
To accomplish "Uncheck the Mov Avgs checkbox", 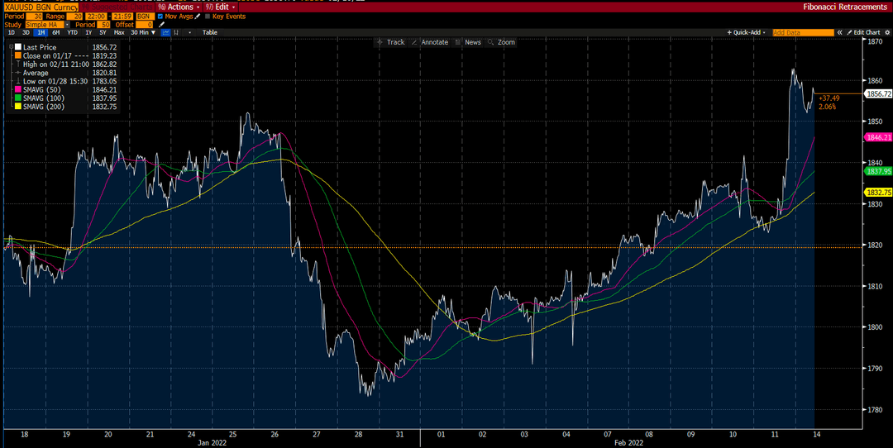I will [160, 17].
